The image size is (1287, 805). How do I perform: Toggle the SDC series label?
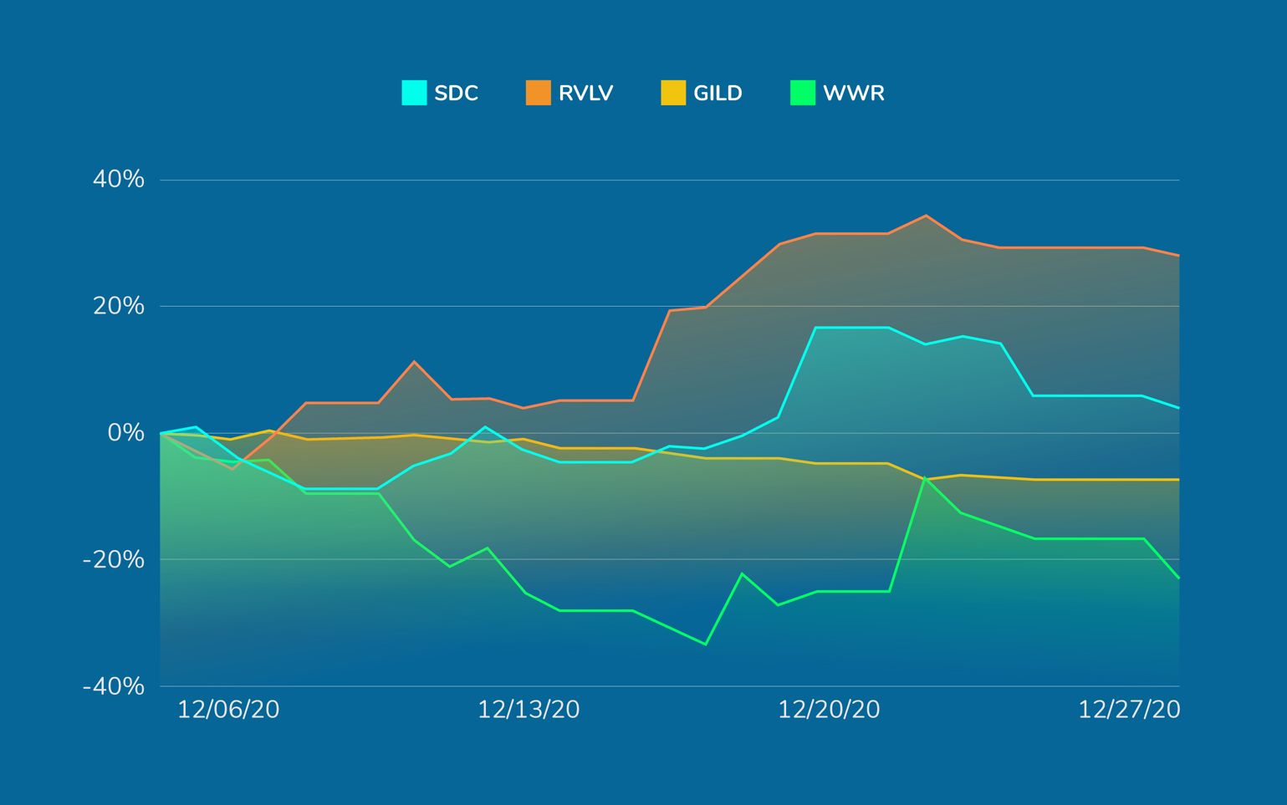457,94
